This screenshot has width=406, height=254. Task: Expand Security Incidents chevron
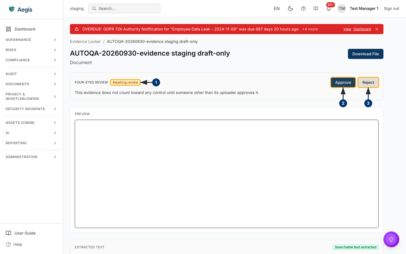55,109
